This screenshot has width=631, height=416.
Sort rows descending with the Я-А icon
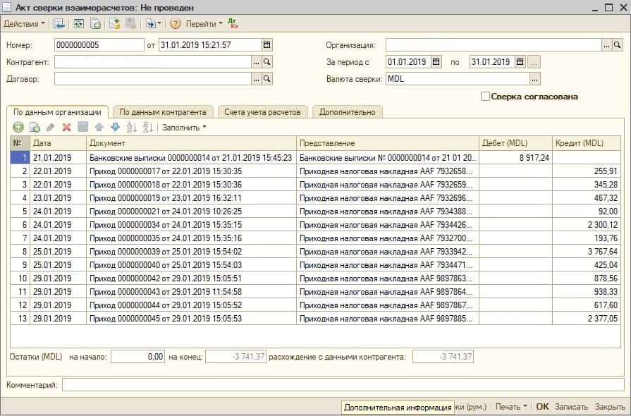147,128
